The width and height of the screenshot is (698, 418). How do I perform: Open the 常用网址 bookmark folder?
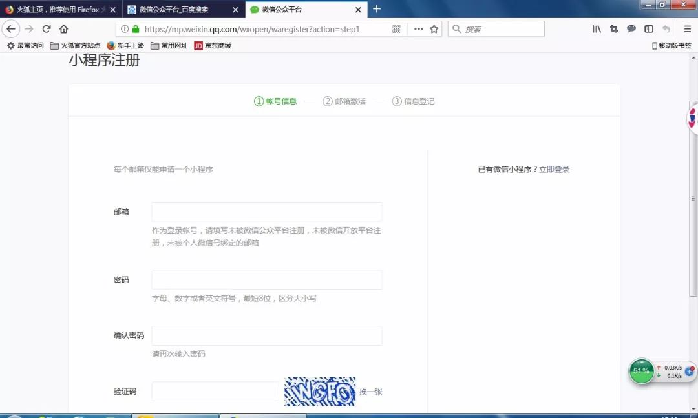coord(169,46)
